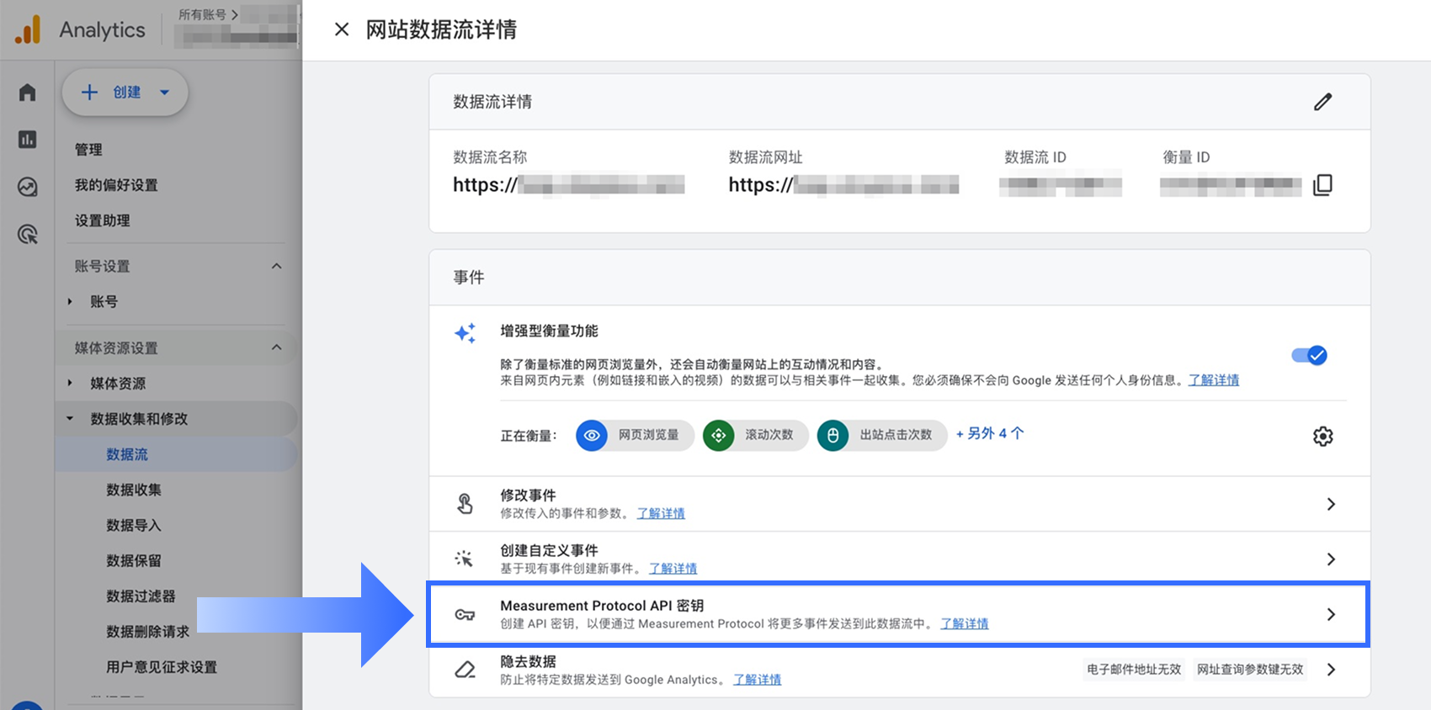This screenshot has width=1431, height=710.
Task: Open 数据导入 in the sidebar
Action: [x=134, y=525]
